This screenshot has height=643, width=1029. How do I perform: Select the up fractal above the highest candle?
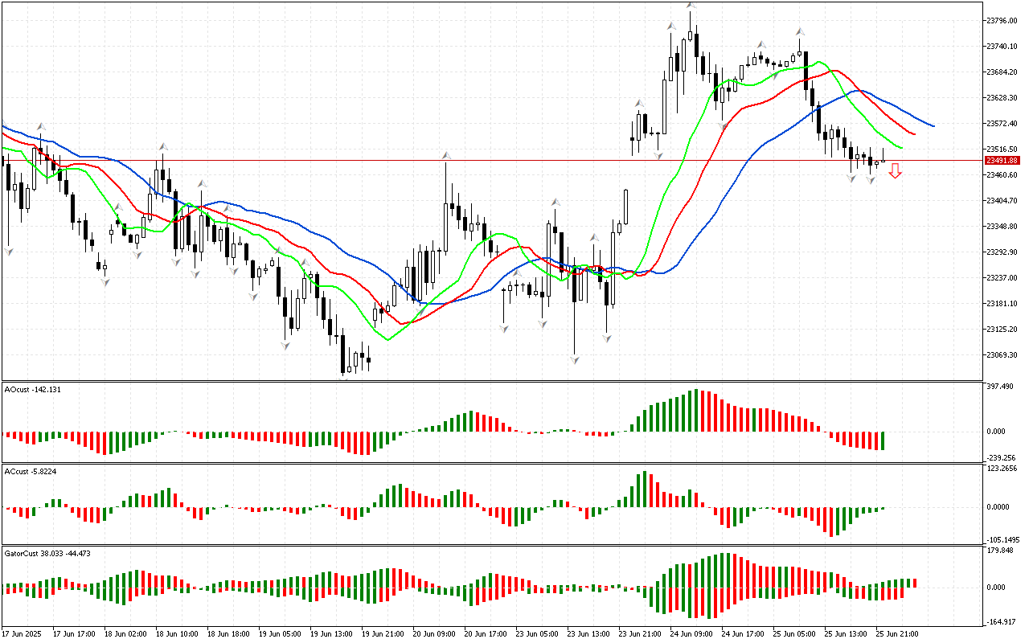(x=691, y=5)
